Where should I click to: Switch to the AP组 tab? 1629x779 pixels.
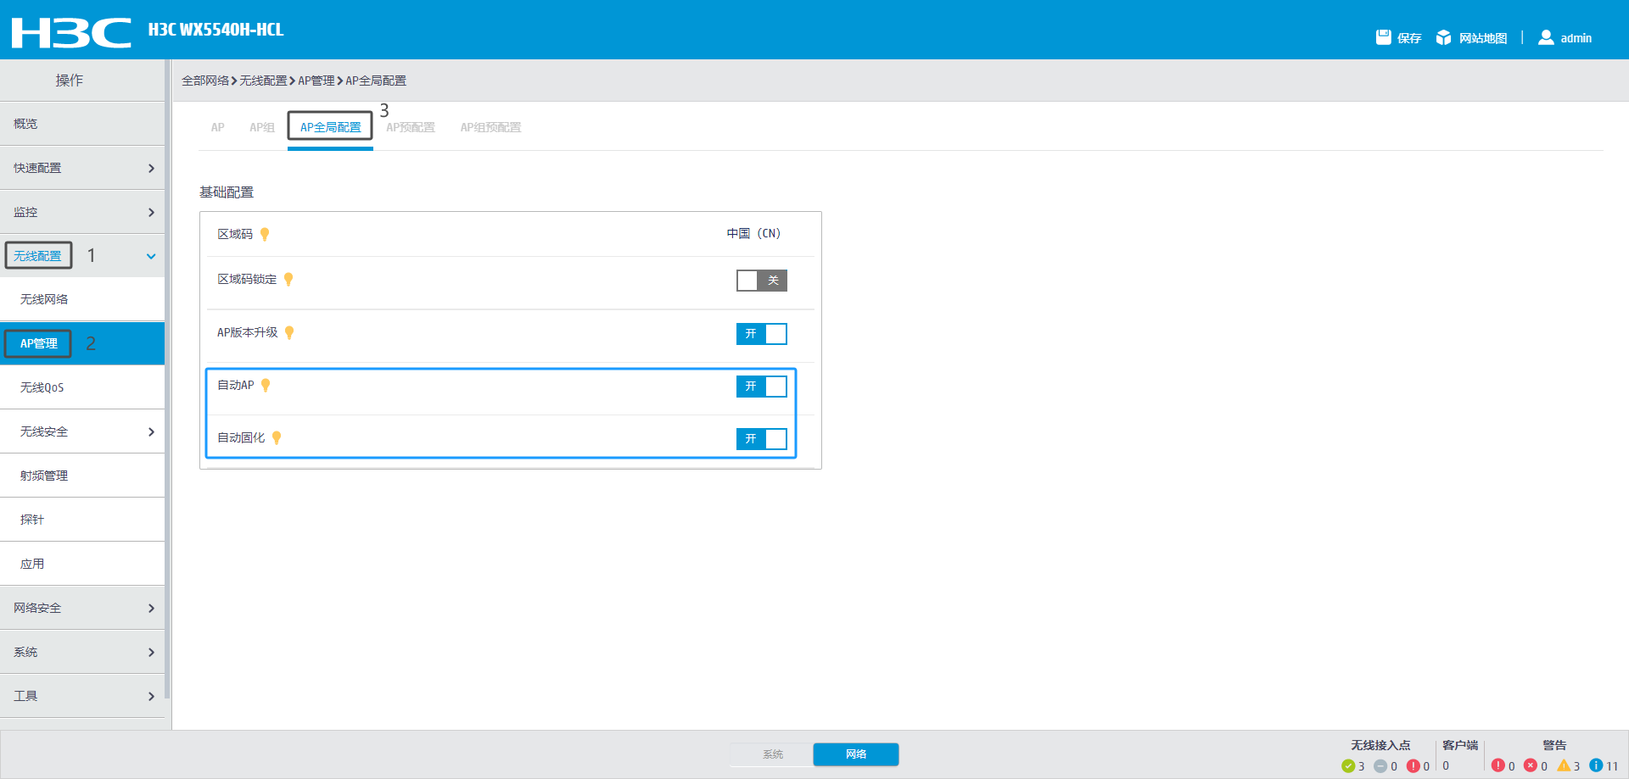[x=261, y=127]
